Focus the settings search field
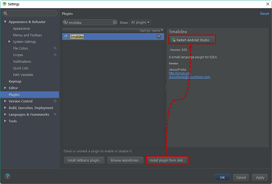This screenshot has width=272, height=184. coord(30,13)
